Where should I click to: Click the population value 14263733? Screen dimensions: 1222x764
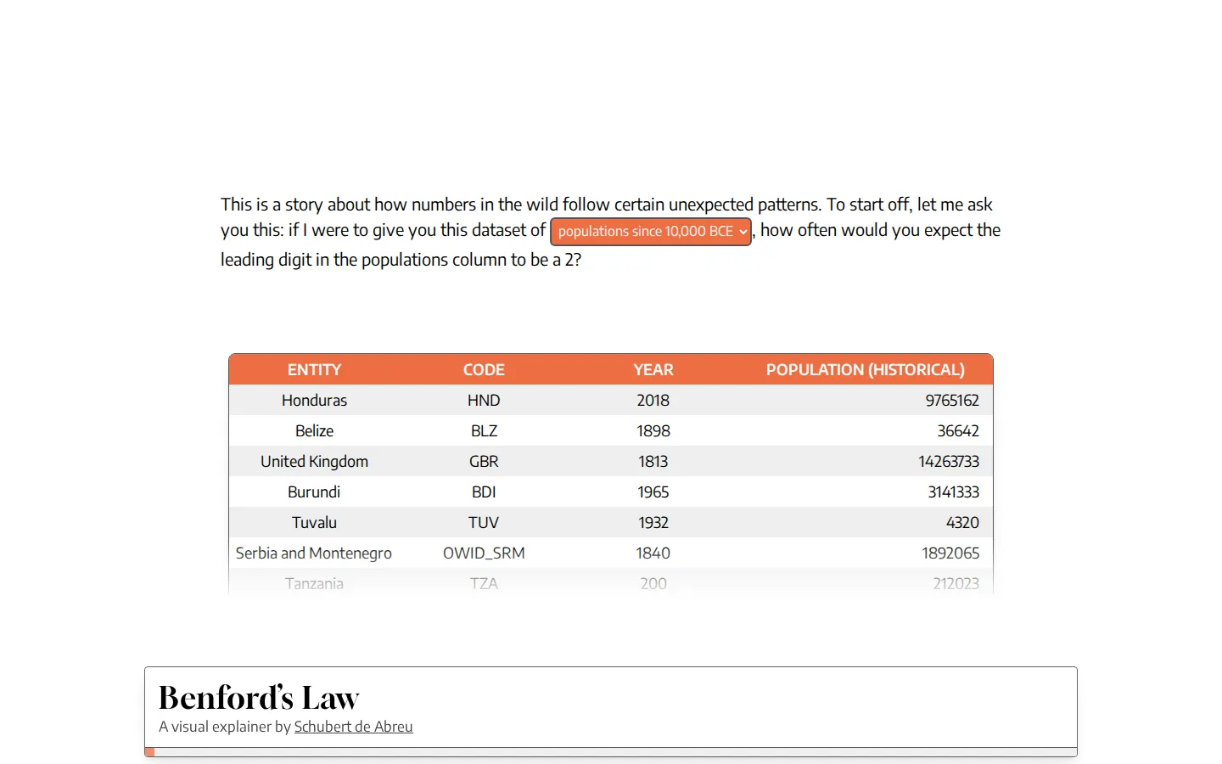coord(949,461)
